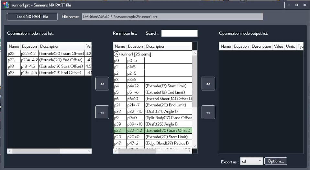Select p4 Extrude(13) Start Limit row
Image resolution: width=310 pixels, height=170 pixels.
point(153,86)
